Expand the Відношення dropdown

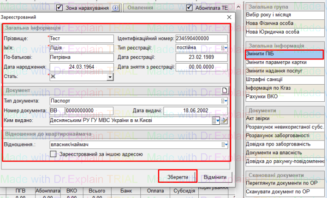coord(225,145)
